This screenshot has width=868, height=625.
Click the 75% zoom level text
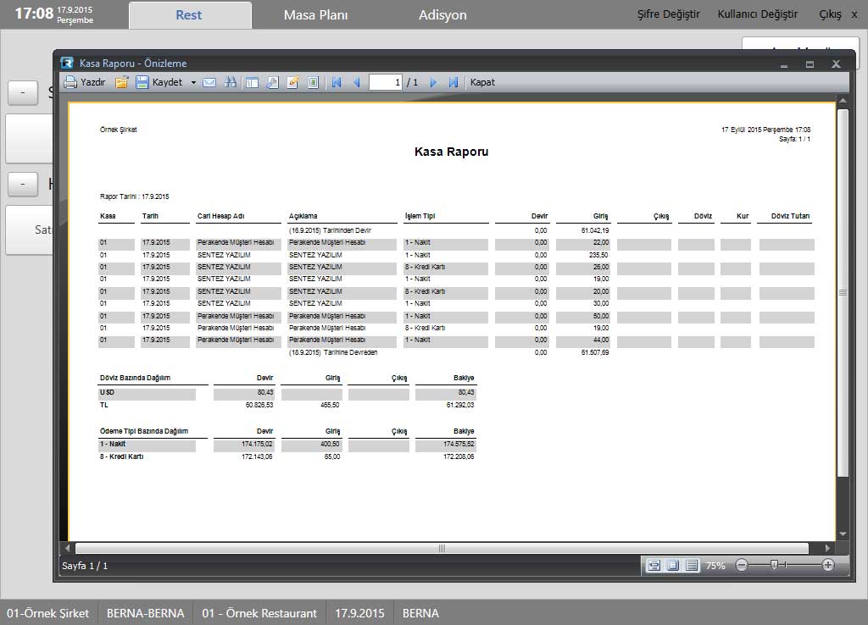click(715, 566)
